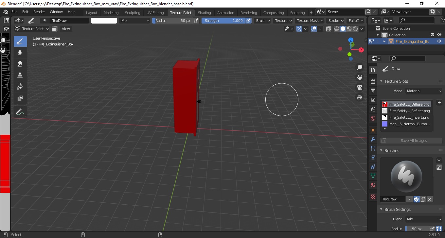Switch to Wireframe viewport shading

coord(336,29)
